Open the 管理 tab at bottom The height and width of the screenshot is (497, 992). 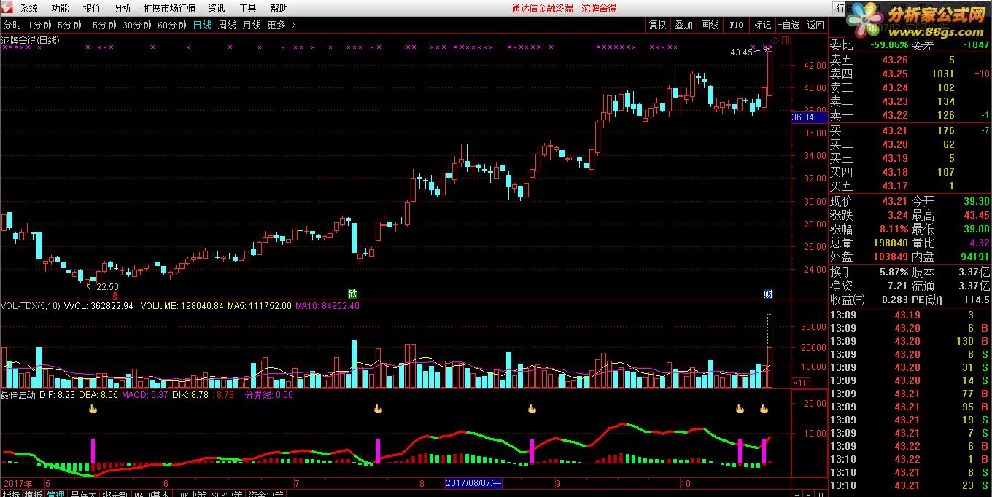pos(56,494)
